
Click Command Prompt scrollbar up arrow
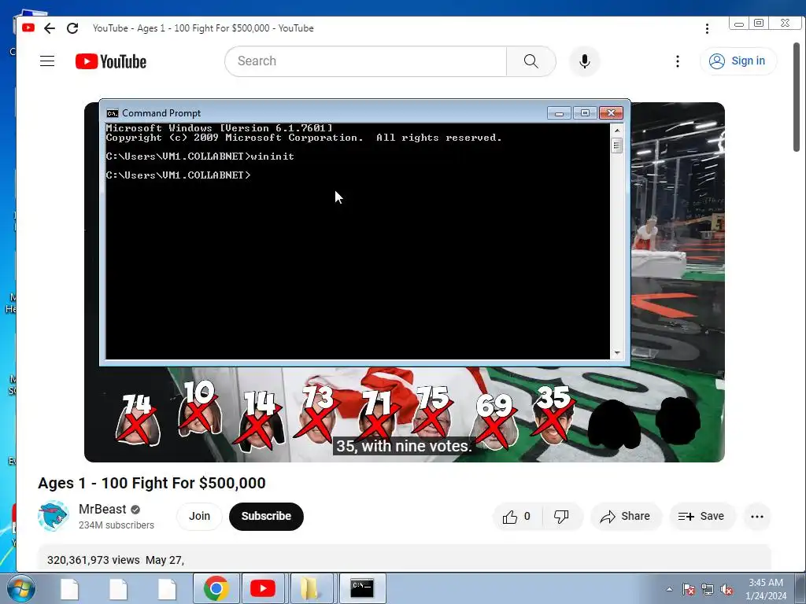click(x=617, y=131)
